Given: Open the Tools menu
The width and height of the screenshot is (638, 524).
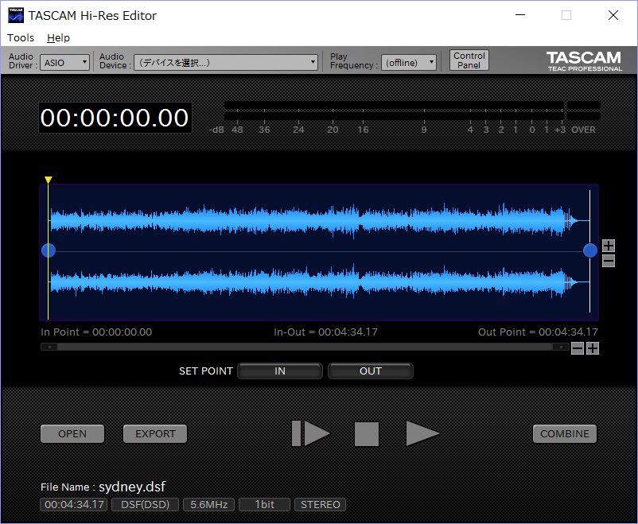Looking at the screenshot, I should click(x=21, y=38).
